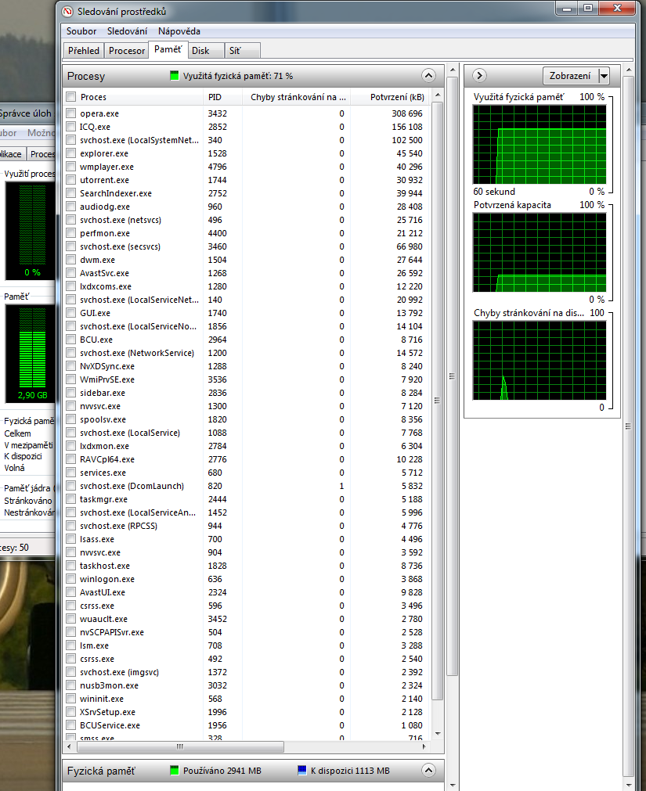This screenshot has width=646, height=791.
Task: Open the Zobrazení dropdown arrow
Action: click(x=603, y=76)
